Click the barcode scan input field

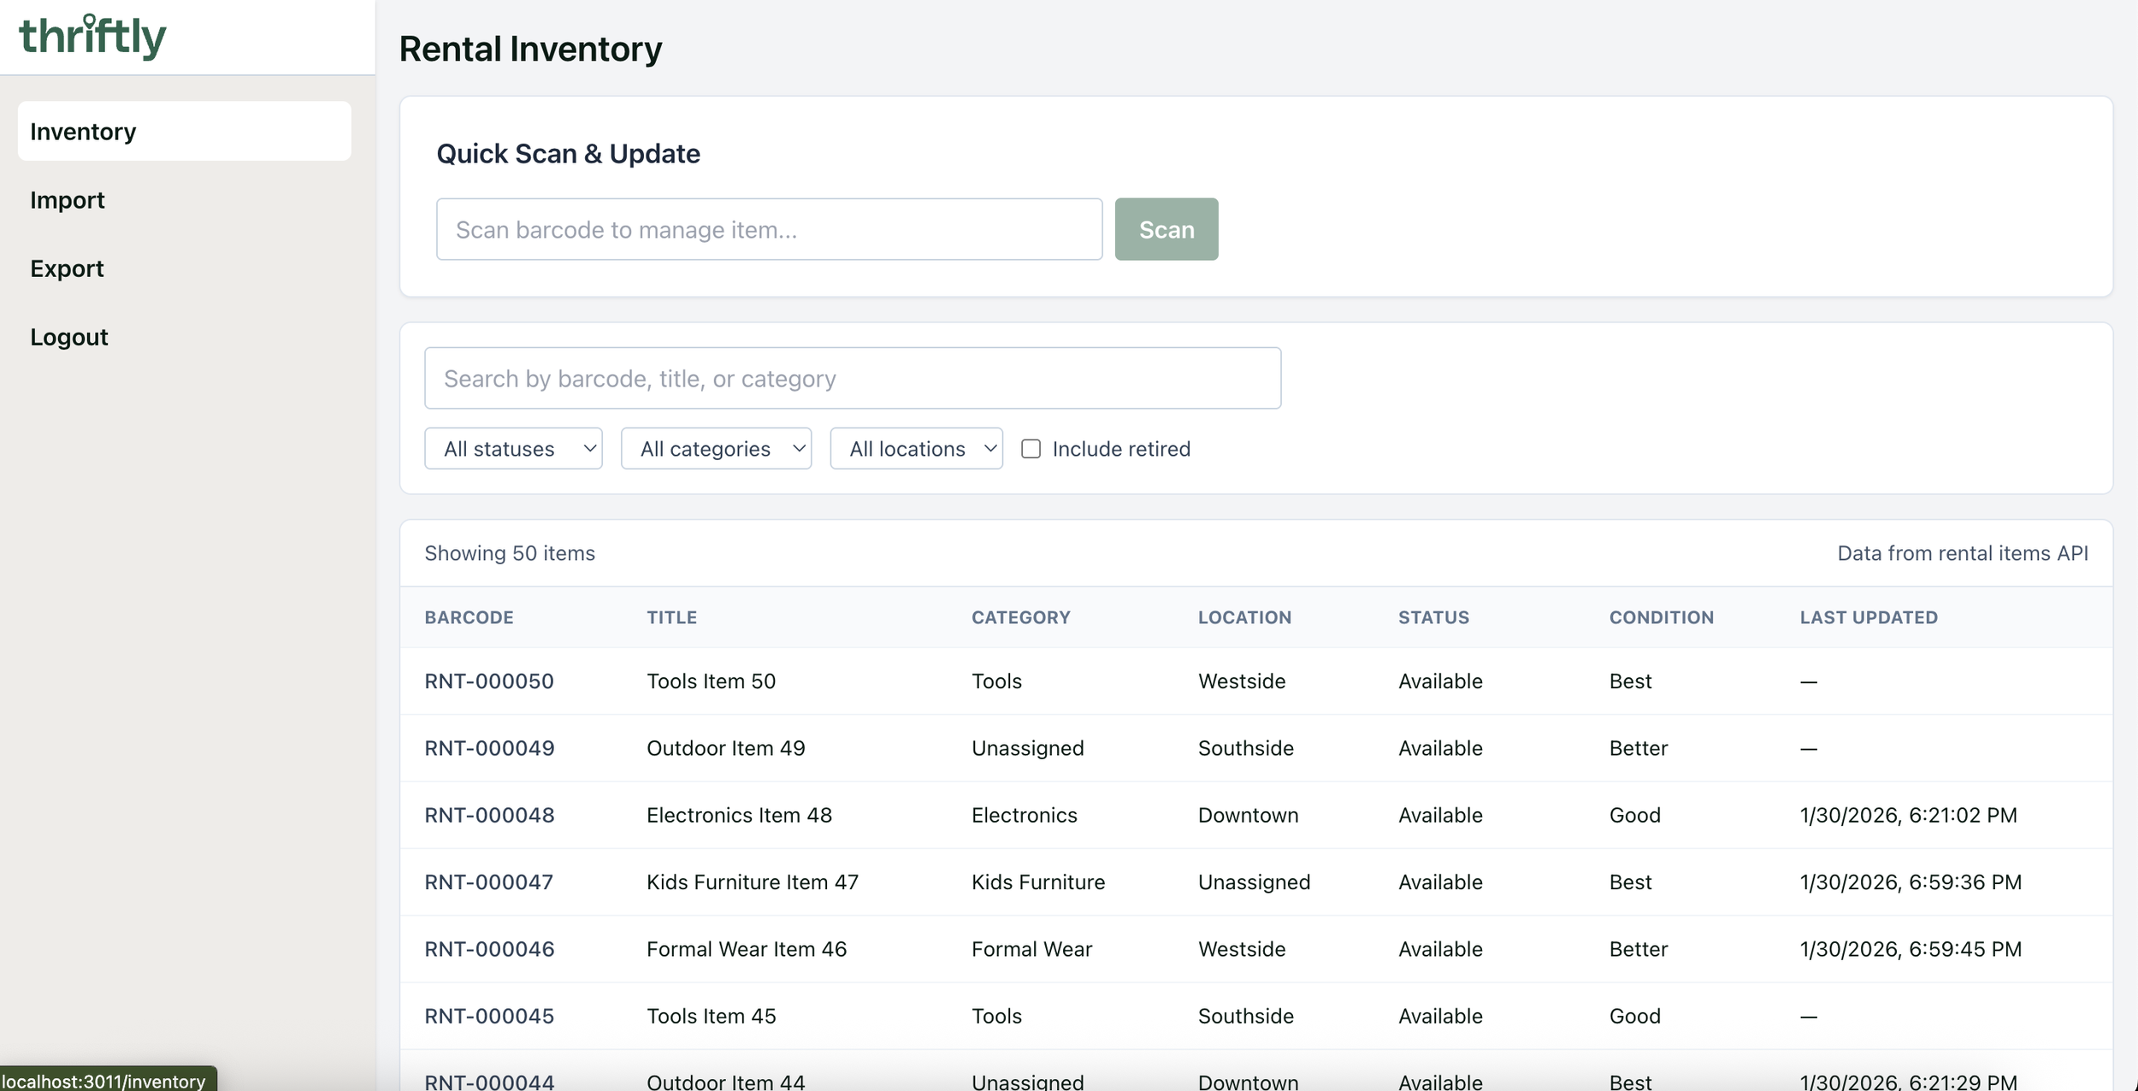pyautogui.click(x=768, y=229)
